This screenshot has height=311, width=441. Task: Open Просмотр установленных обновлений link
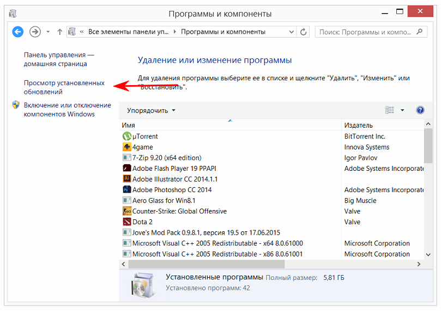pyautogui.click(x=64, y=87)
